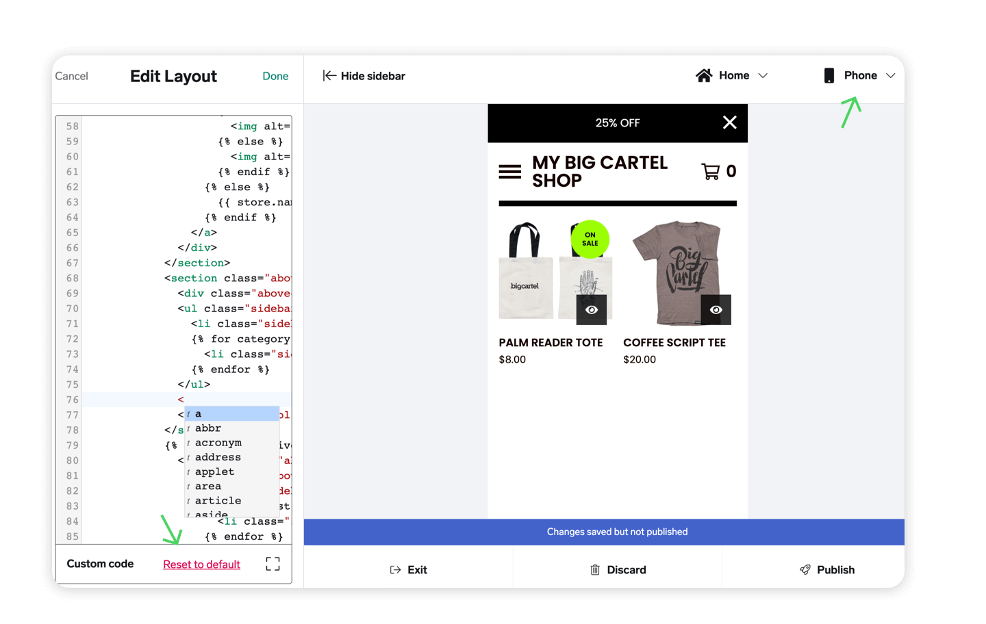
Task: Click the 25% OFF banner text
Action: 618,123
